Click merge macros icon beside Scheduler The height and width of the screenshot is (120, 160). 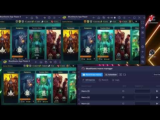(121, 75)
